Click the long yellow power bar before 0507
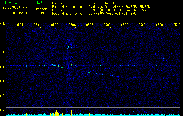 [x=120, y=112]
